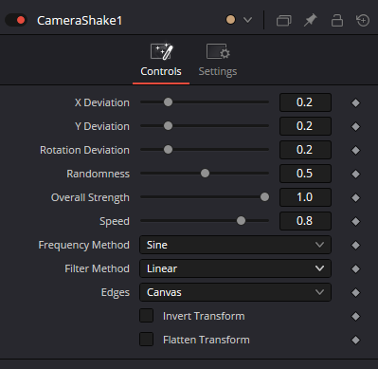This screenshot has height=369, width=378.
Task: Click the Rotation Deviation value field
Action: [305, 150]
